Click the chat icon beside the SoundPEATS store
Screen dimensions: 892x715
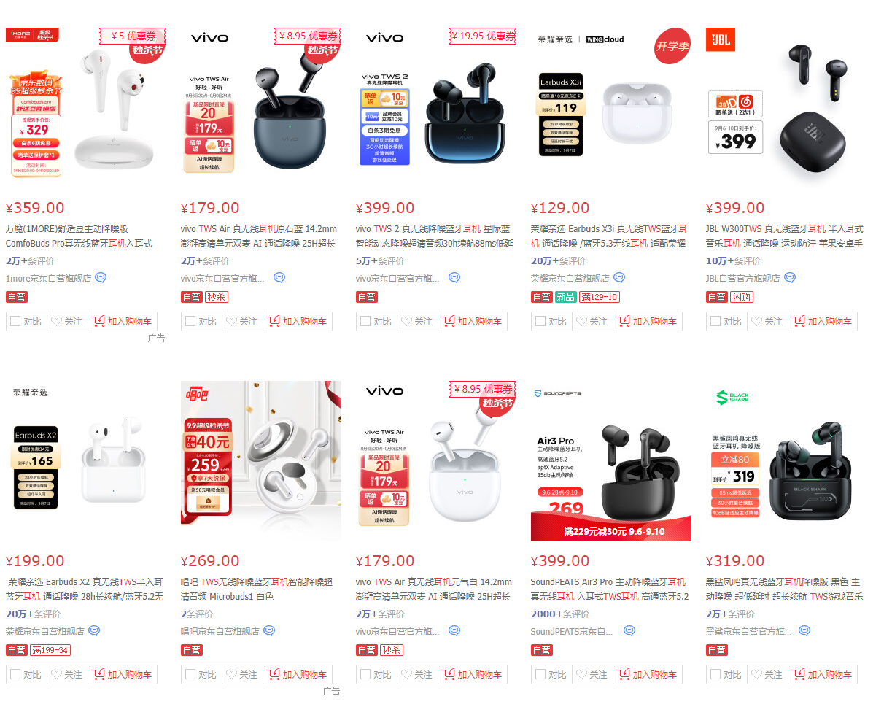point(629,630)
